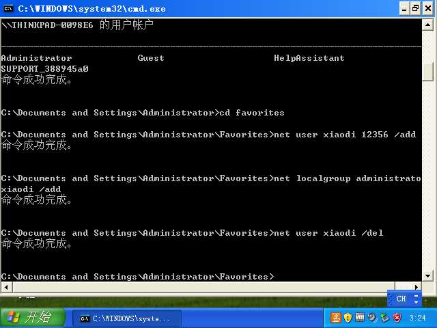Click the volume speaker tray icon
This screenshot has width=437, height=328.
click(372, 318)
